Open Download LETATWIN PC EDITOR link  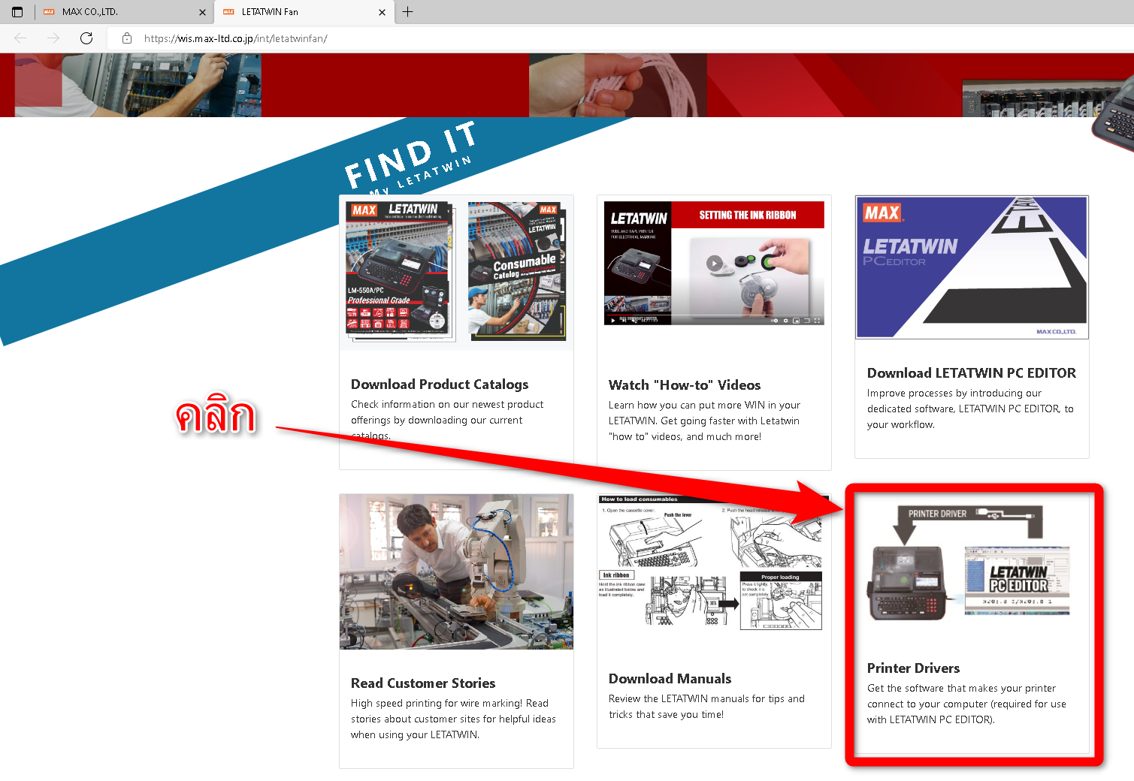pos(972,373)
